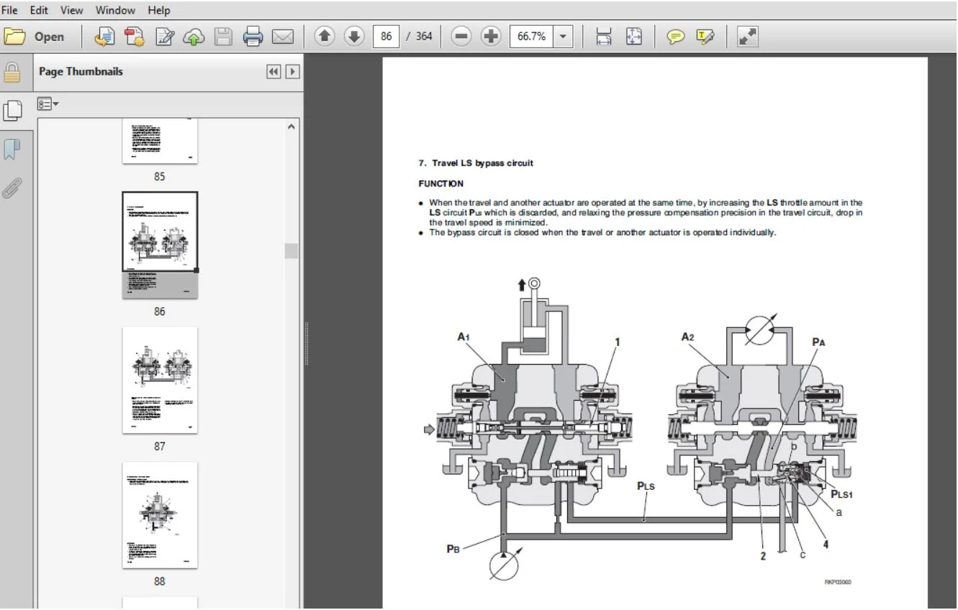Click the thumbnails scrollbar up arrow
This screenshot has width=958, height=610.
pos(292,127)
